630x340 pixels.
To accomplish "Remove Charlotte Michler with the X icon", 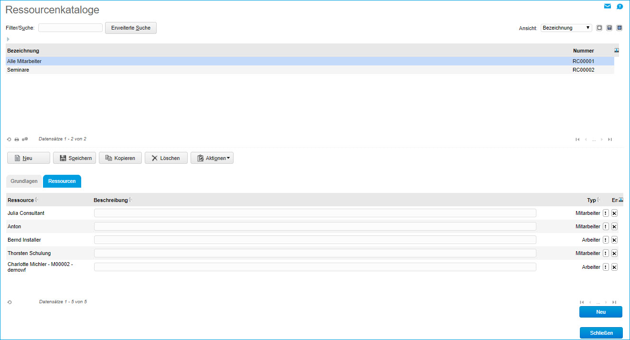I will click(x=614, y=267).
